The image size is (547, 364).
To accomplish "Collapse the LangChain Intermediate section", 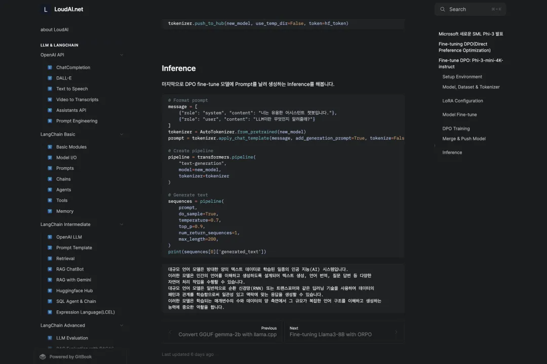I will pyautogui.click(x=122, y=224).
